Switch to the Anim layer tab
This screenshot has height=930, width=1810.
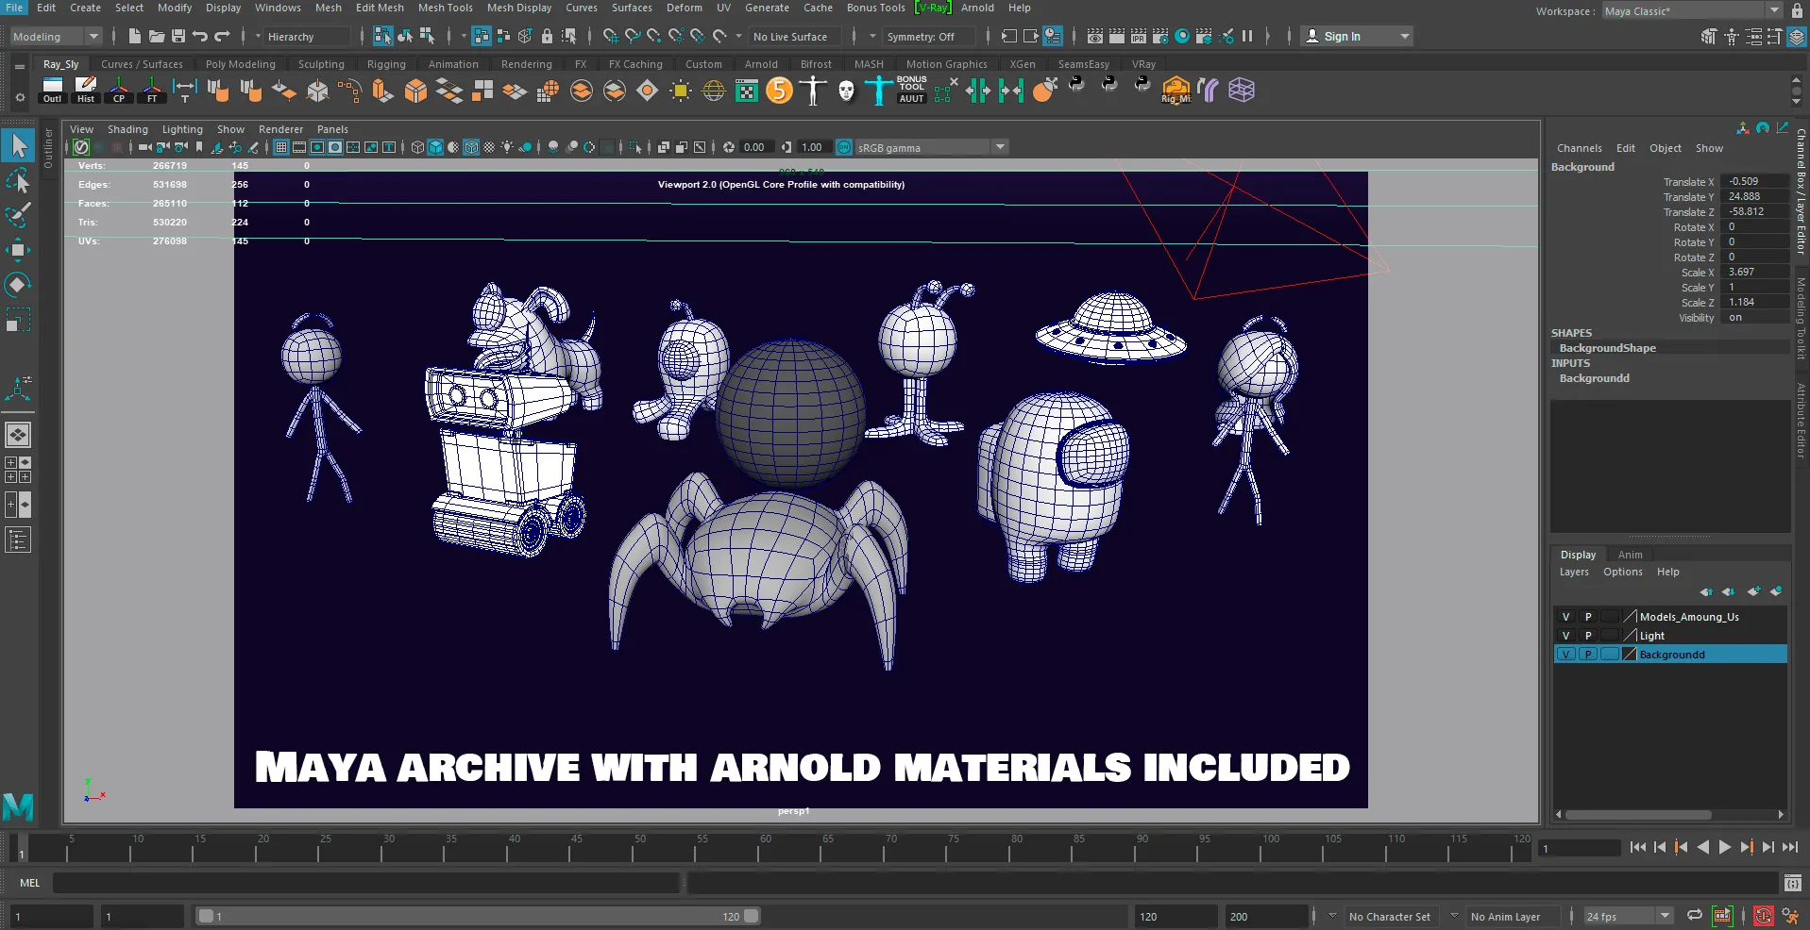(x=1630, y=555)
